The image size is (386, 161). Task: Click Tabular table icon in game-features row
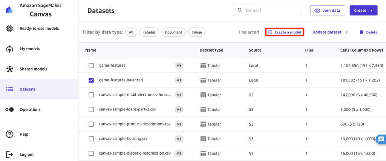[203, 66]
